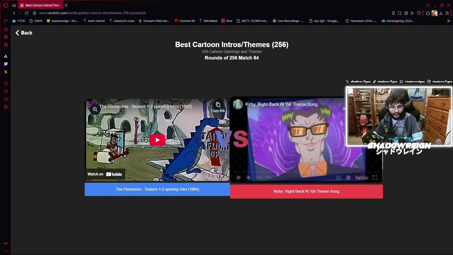The height and width of the screenshot is (255, 453).
Task: Open workspaces icon beside the tab
Action: (x=14, y=5)
